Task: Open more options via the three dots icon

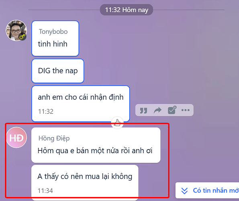Action: [186, 110]
